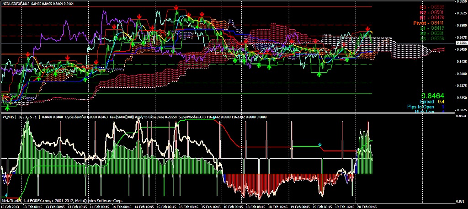The height and width of the screenshot is (209, 468).
Task: Click the green up arrow at chart's bottom-left
Action: 7,108
